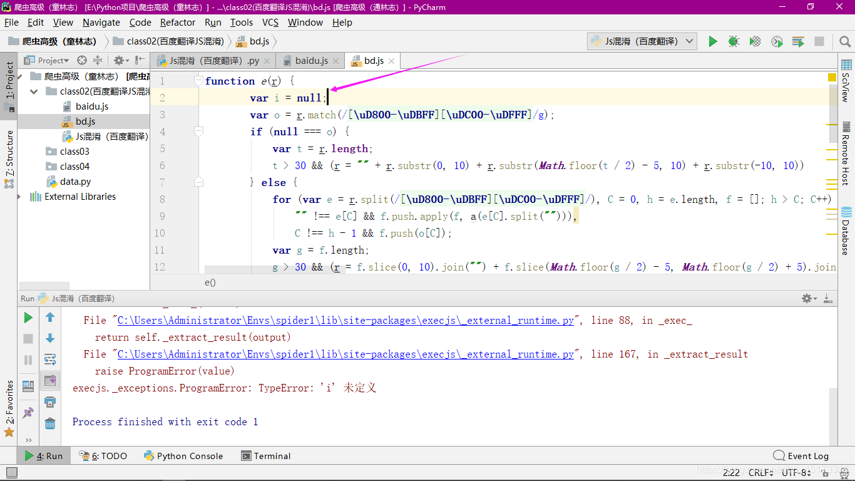Click the concurrency diagram run icon
Viewport: 855px width, 481px height.
798,41
